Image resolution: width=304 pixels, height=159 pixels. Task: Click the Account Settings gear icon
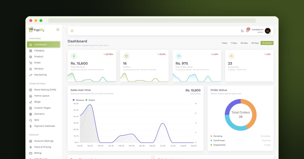[x=31, y=141]
